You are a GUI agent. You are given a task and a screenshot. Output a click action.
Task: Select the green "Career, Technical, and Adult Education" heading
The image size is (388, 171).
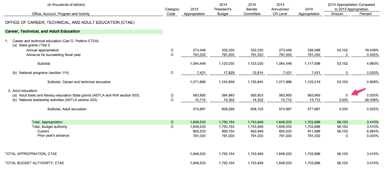pos(42,31)
